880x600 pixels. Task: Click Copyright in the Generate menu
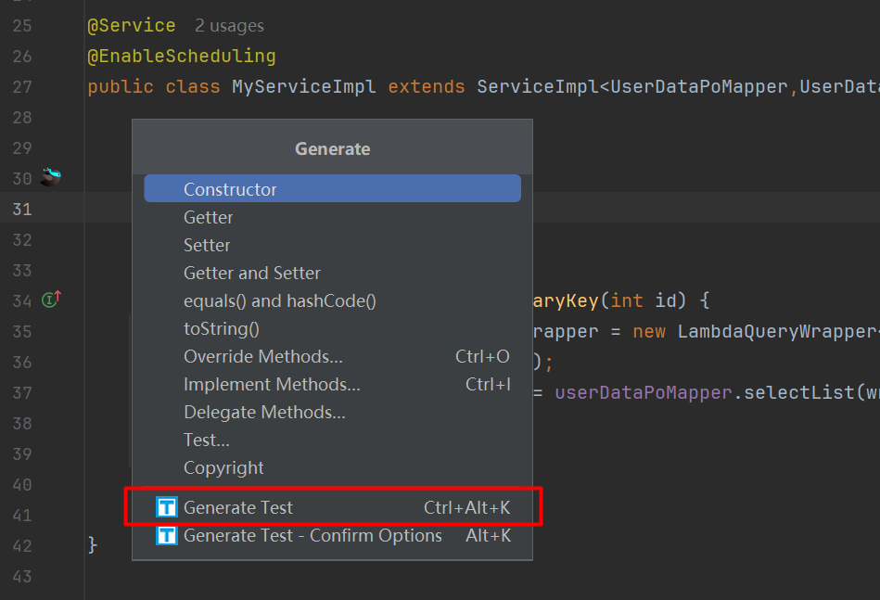coord(223,467)
